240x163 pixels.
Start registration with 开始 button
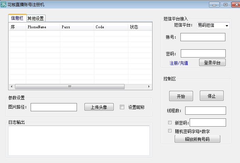click(181, 96)
